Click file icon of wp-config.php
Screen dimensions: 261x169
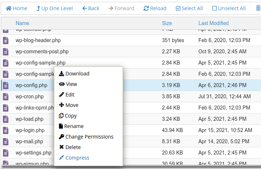(x=6, y=86)
